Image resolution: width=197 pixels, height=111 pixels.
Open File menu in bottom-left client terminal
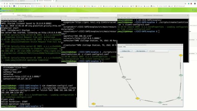[2, 65]
